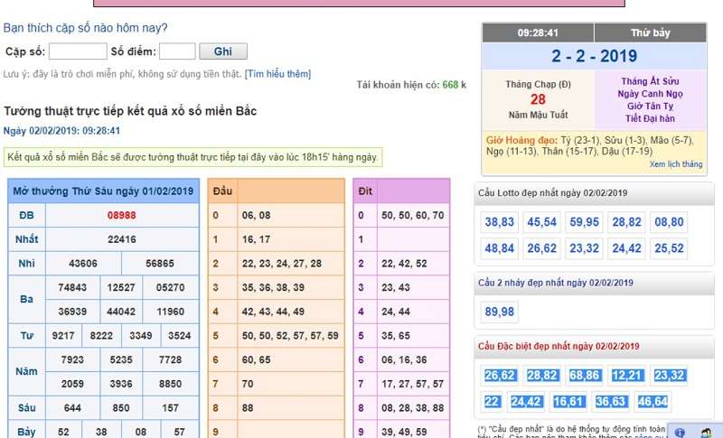
Task: Click Đít row values 50, 50, 60, 70
Action: point(413,216)
